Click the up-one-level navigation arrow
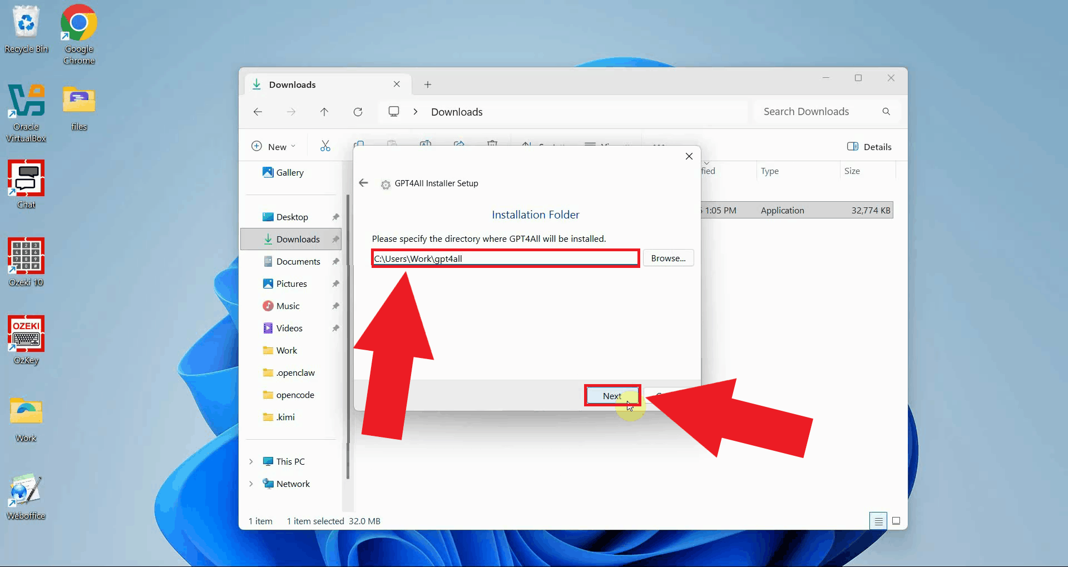 (324, 111)
